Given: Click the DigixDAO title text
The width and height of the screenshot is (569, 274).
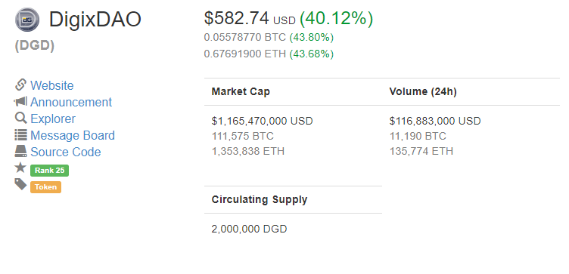Looking at the screenshot, I should tap(95, 20).
